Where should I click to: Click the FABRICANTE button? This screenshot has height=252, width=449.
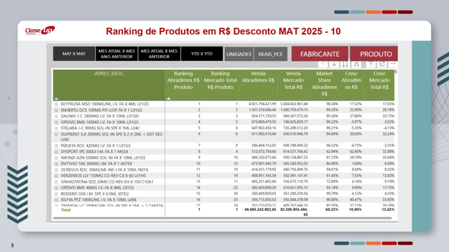[x=319, y=54]
